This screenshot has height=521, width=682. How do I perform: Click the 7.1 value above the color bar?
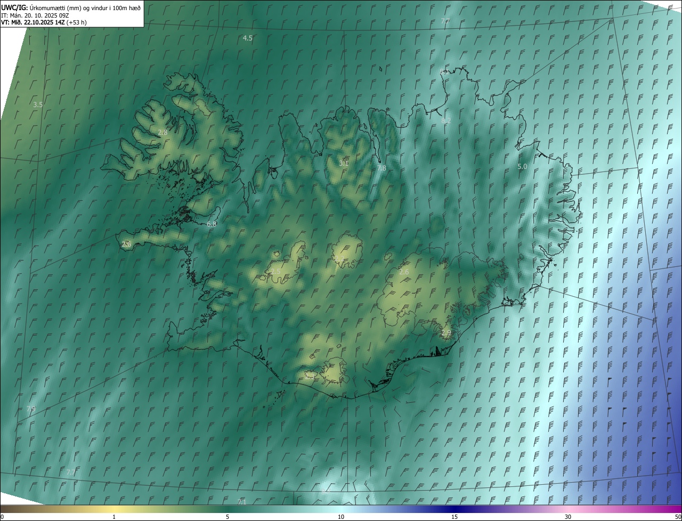[242, 502]
